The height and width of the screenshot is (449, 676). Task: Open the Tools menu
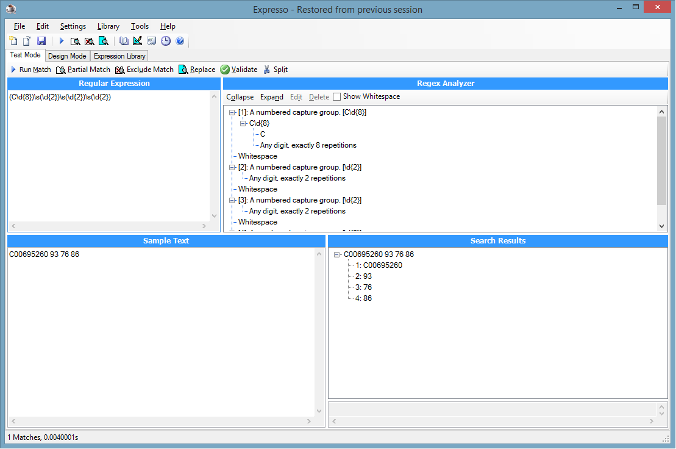pyautogui.click(x=140, y=26)
